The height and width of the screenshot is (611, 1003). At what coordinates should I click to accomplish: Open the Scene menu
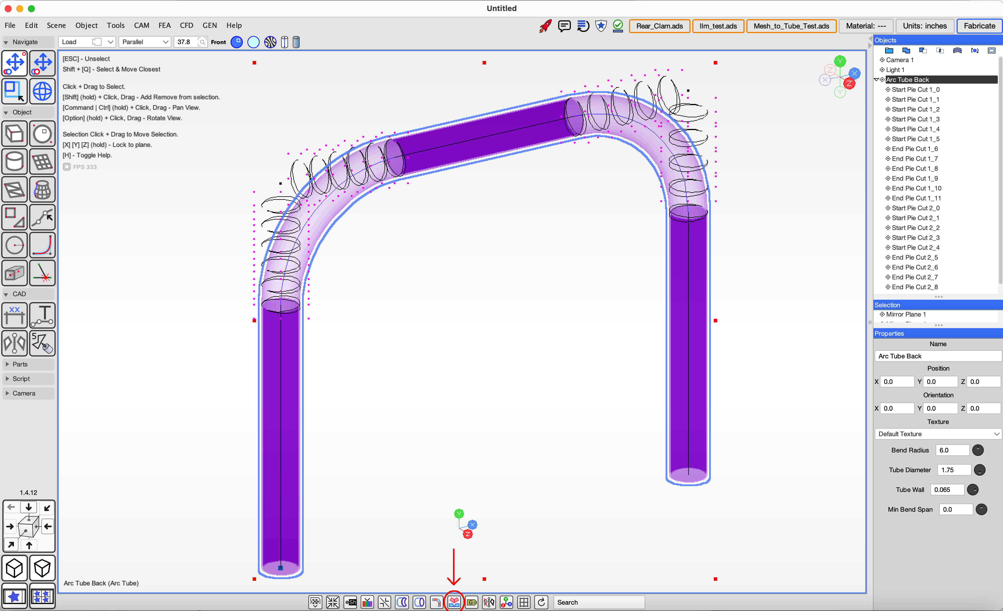pyautogui.click(x=56, y=25)
